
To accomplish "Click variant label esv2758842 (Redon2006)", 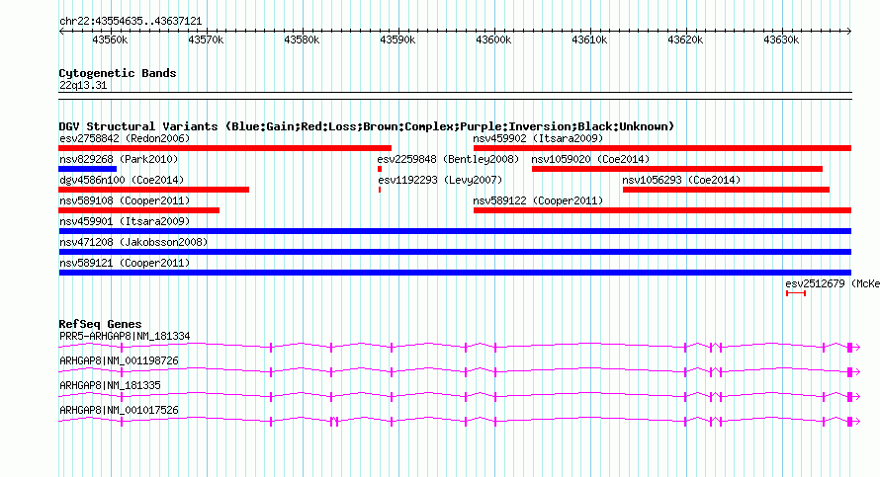I will (125, 138).
